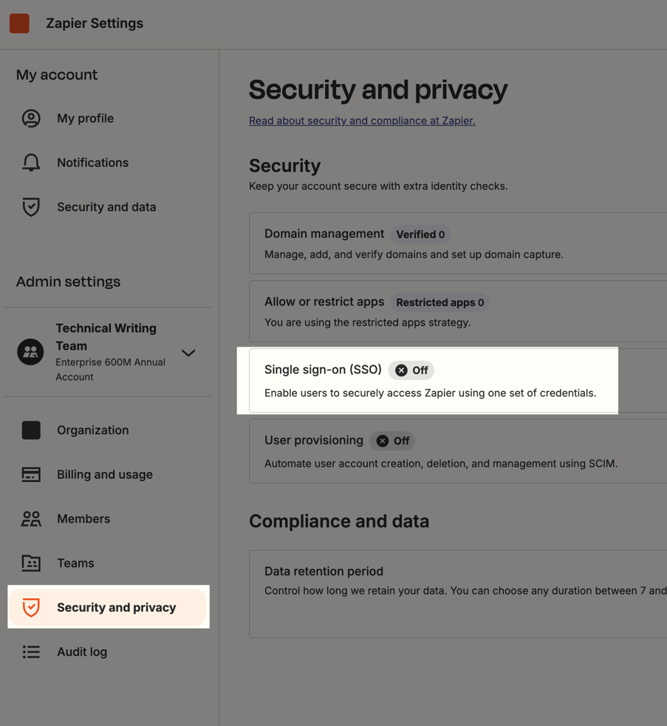Viewport: 667px width, 726px height.
Task: Open the Data retention period card
Action: (458, 594)
